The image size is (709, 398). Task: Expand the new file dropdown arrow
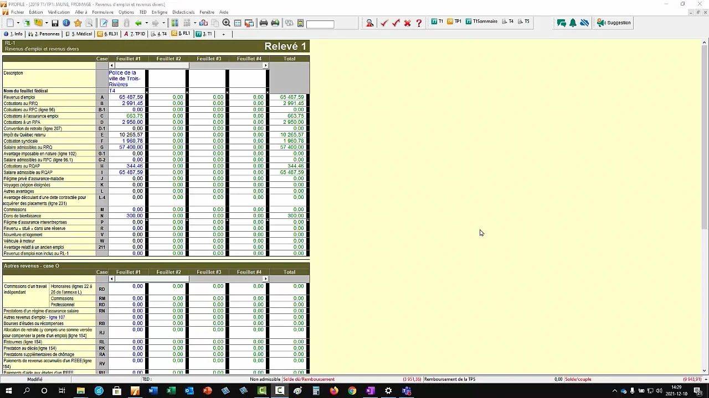(18, 23)
